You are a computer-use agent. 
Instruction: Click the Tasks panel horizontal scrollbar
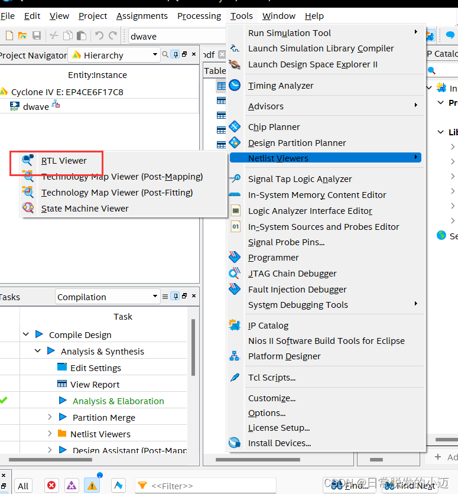click(50, 460)
